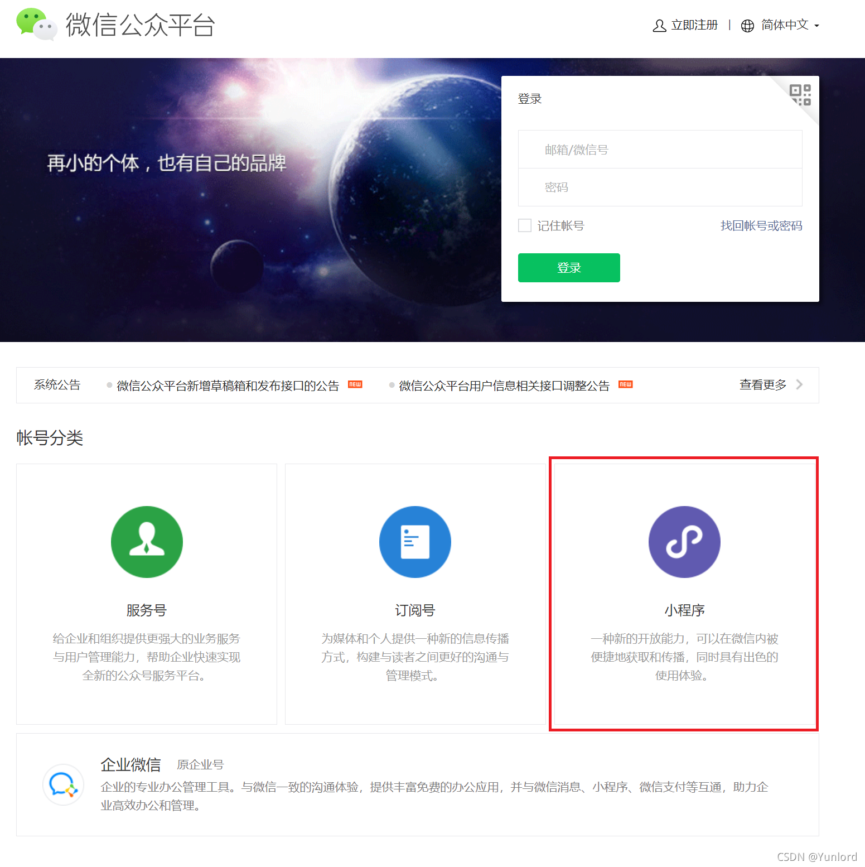Click the purple 小程序 mini program icon
The height and width of the screenshot is (867, 865).
click(684, 542)
